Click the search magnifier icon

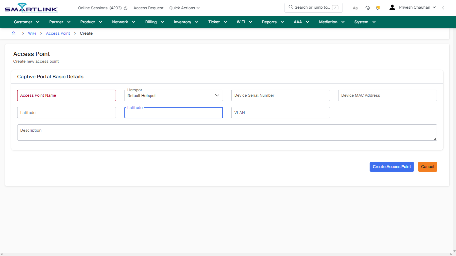[290, 7]
